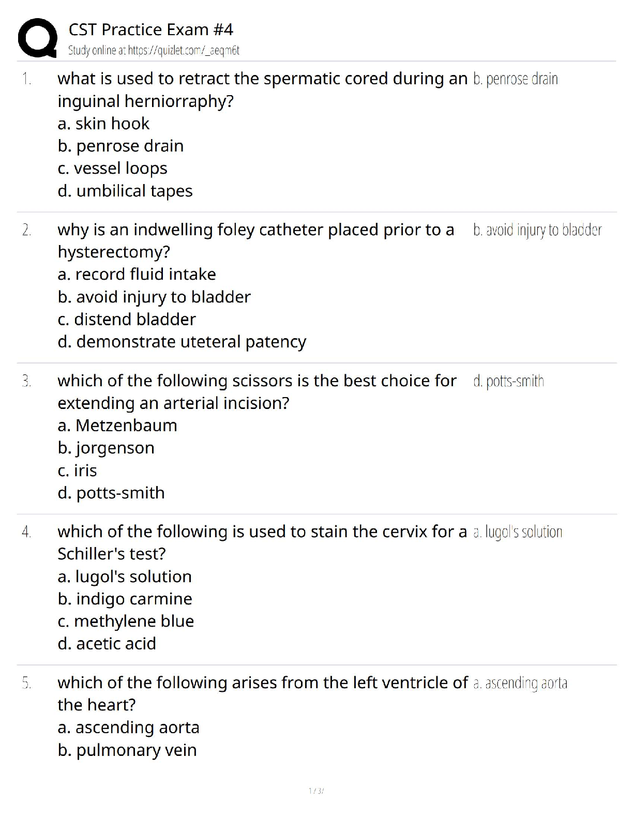Viewport: 633px width, 819px height.
Task: Choose option b. jorgenson
Action: [106, 448]
